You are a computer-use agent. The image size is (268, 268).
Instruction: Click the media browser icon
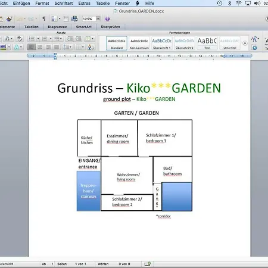(x=74, y=19)
